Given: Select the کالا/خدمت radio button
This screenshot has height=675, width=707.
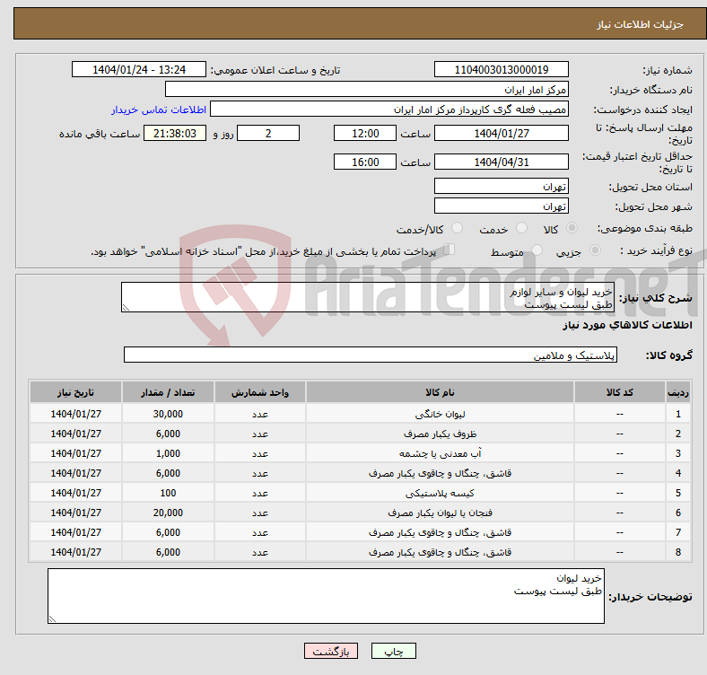Looking at the screenshot, I should click(x=458, y=228).
